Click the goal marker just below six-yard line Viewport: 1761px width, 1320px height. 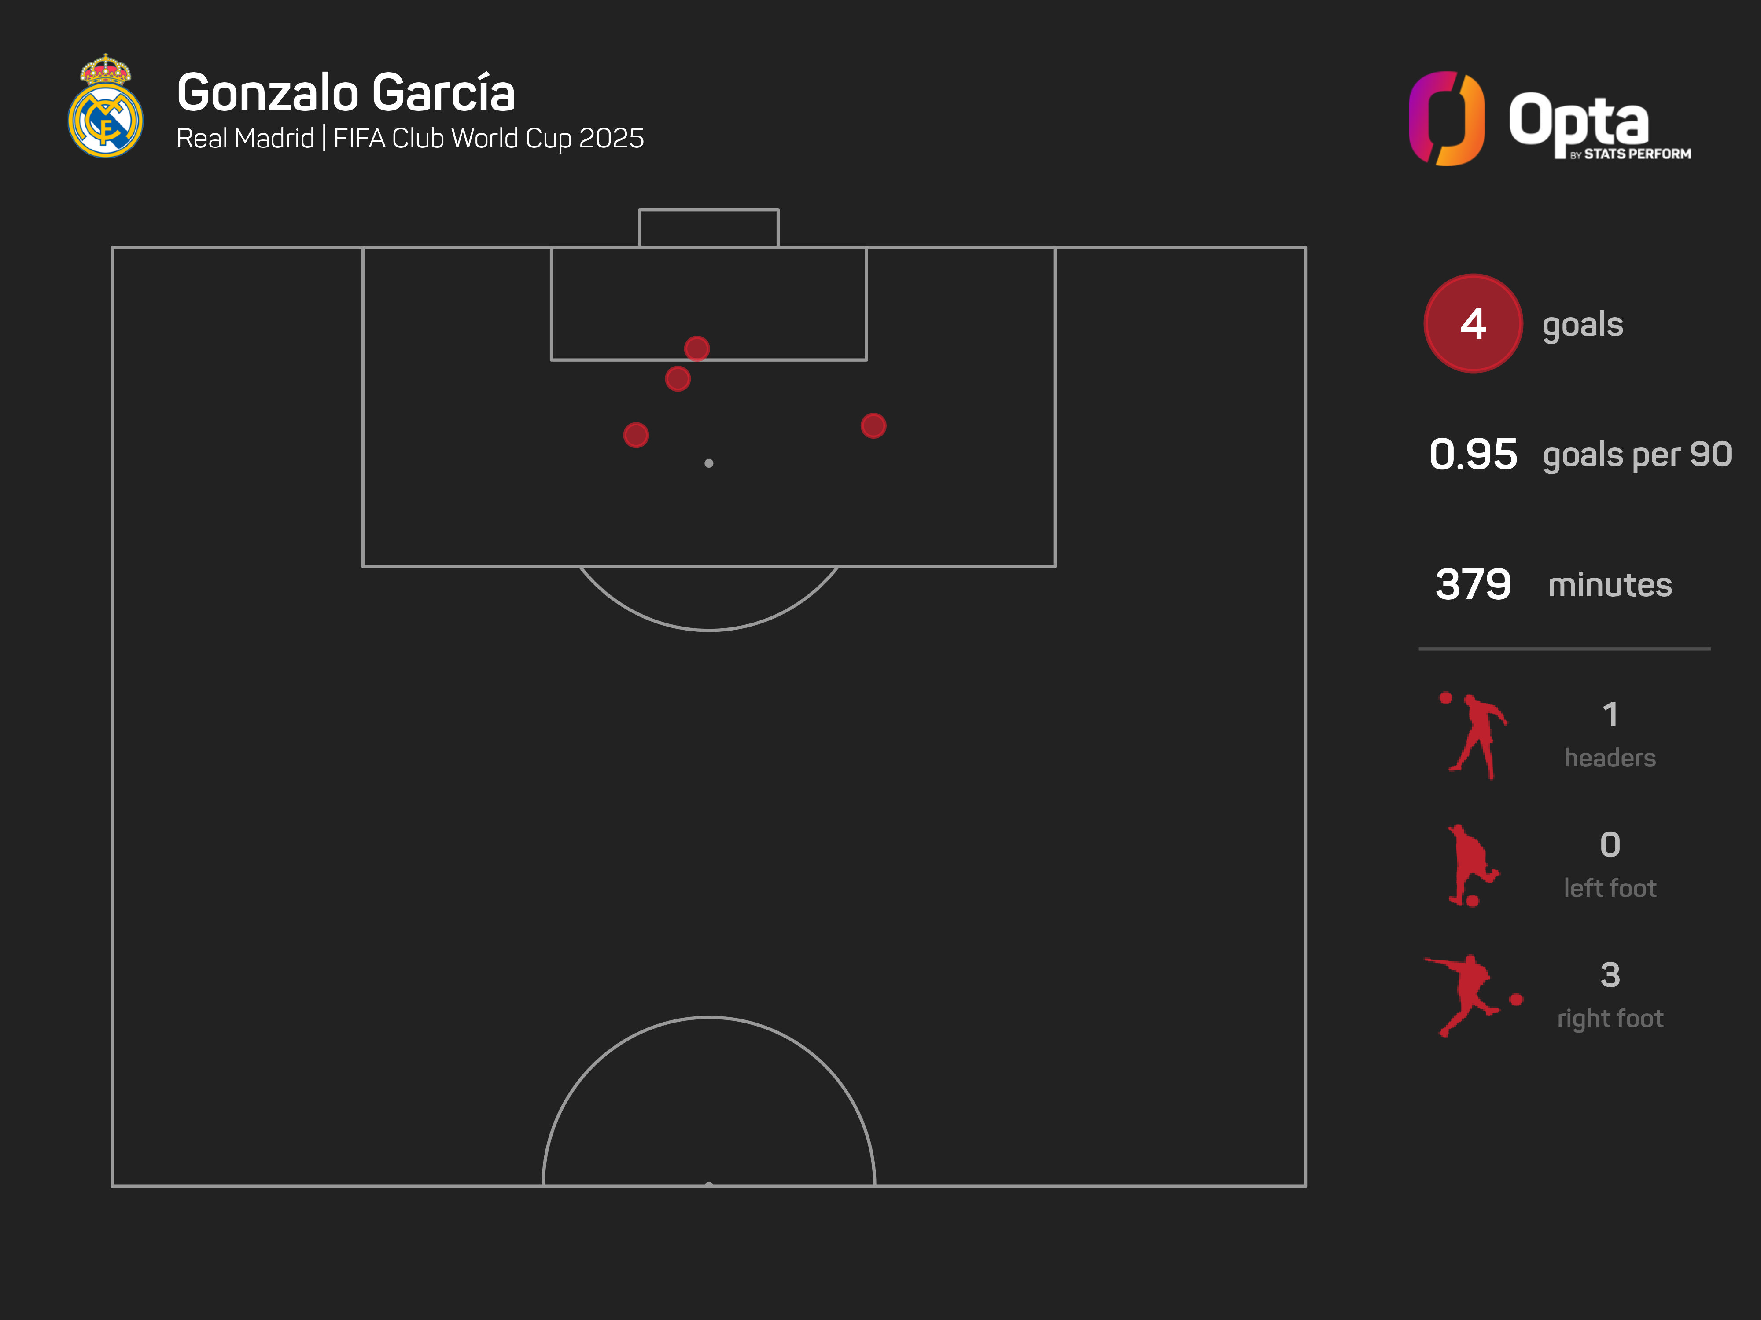(x=678, y=379)
